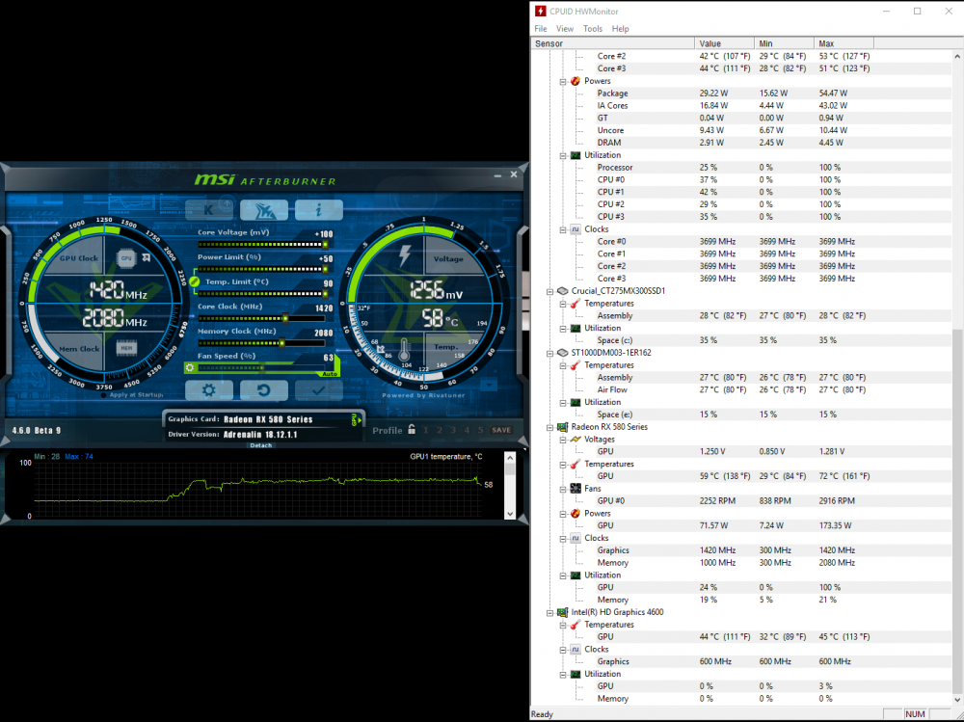Screen dimensions: 964x722
Task: Click the GPU chip icon on clock gauge
Action: click(126, 258)
